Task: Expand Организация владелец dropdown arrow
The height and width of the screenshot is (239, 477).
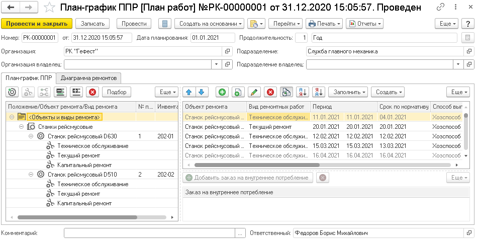Action: click(217, 64)
